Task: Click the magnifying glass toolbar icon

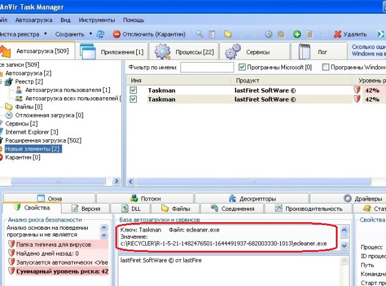Action: (x=200, y=34)
